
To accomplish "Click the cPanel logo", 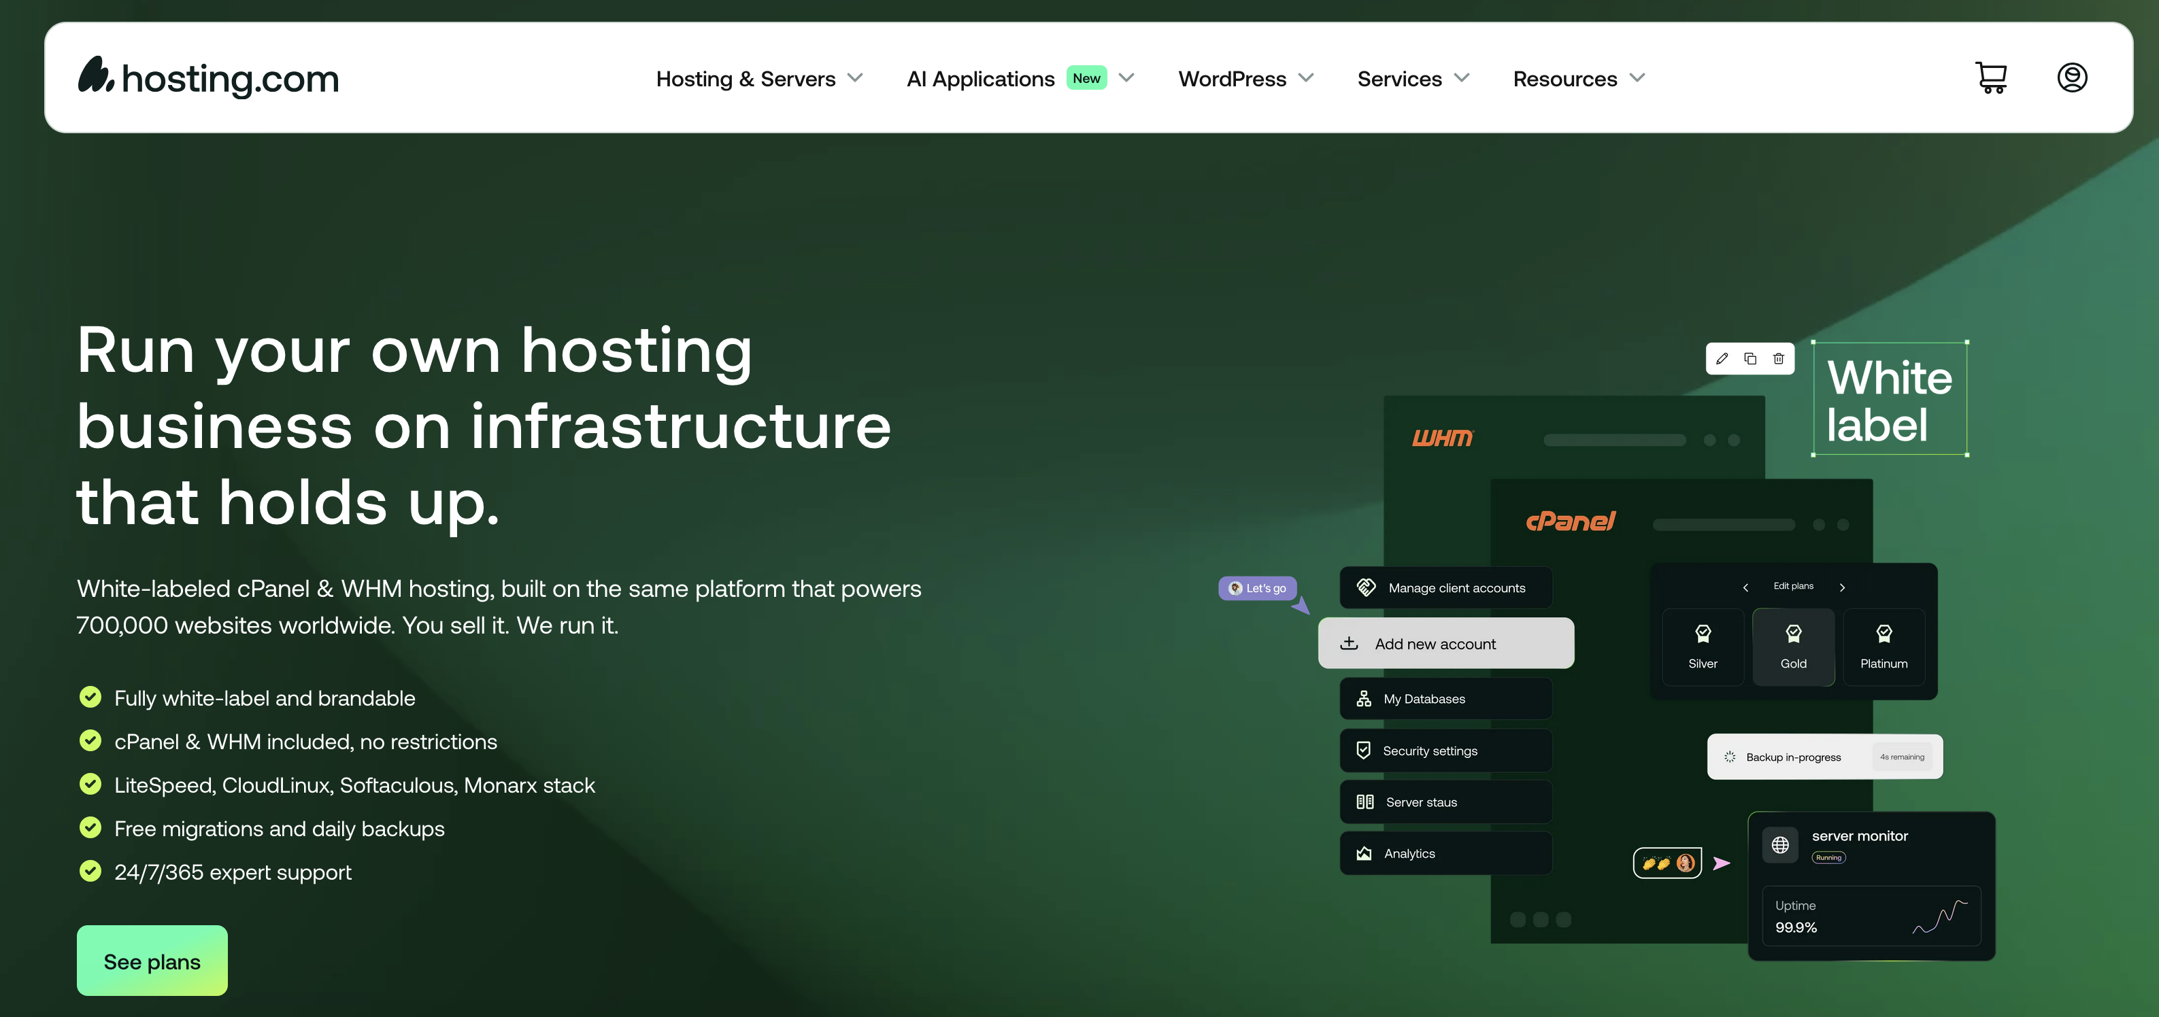I will pos(1571,522).
